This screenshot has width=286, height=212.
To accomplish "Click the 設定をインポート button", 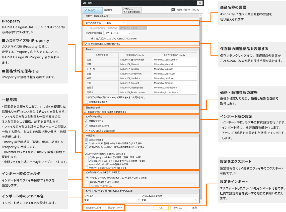I will pos(115,208).
